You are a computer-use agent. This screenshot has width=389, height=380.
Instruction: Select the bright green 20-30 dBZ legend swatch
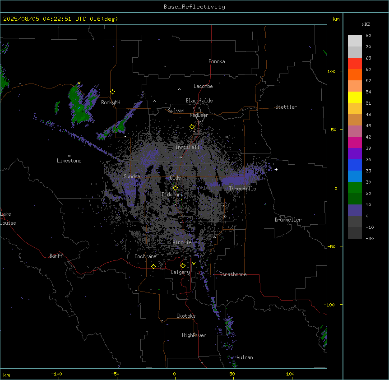(355, 188)
